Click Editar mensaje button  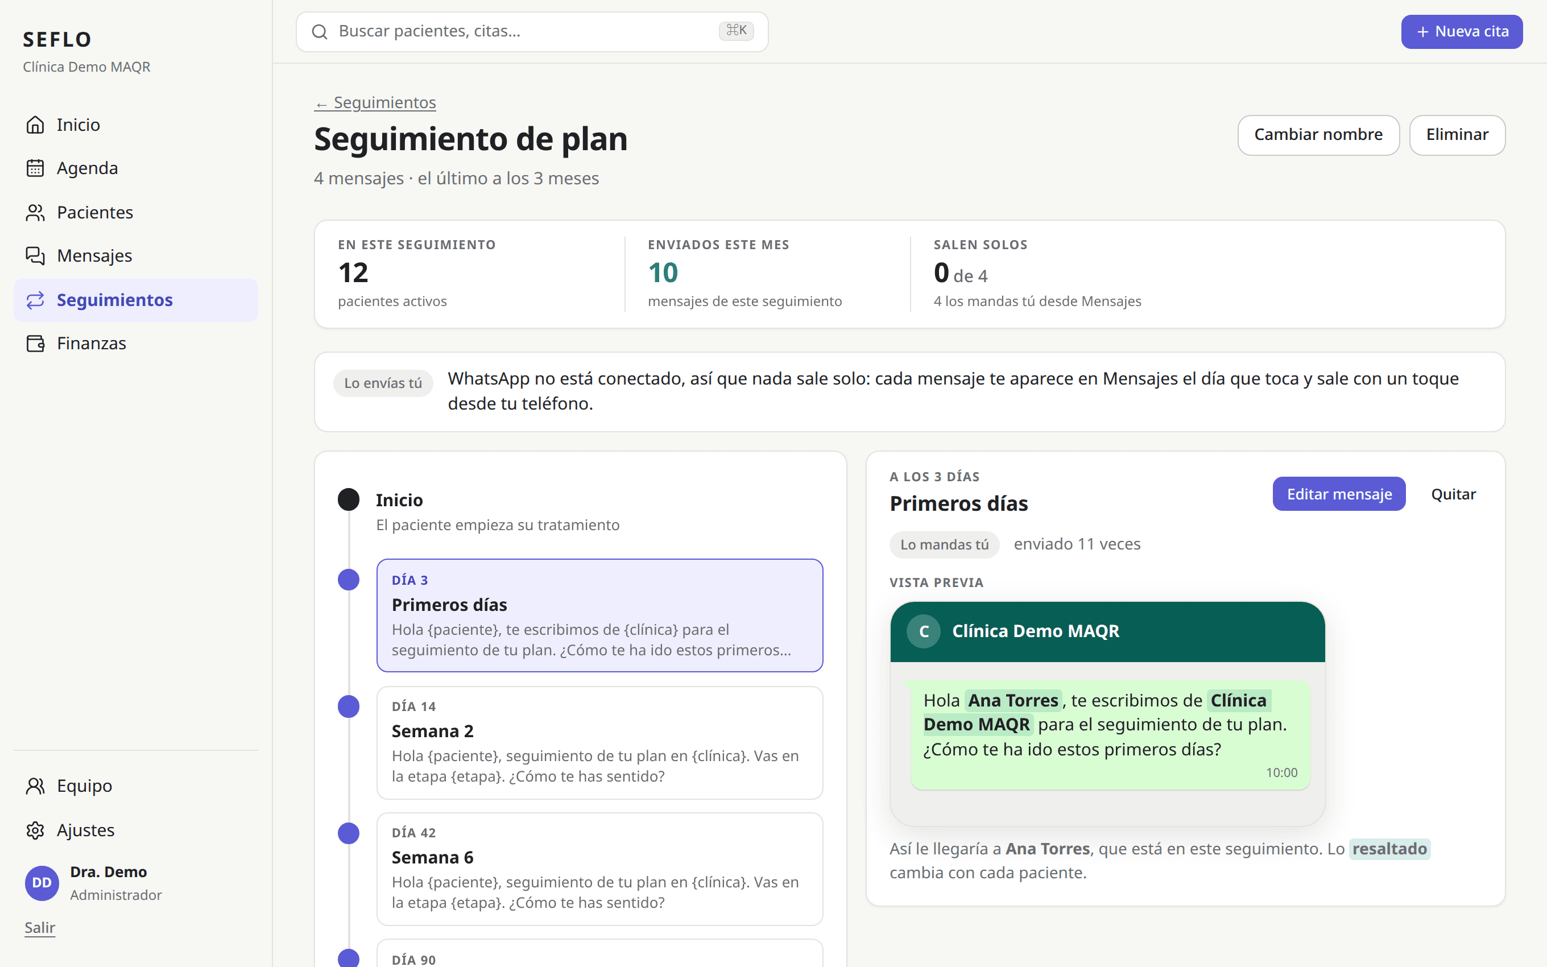tap(1339, 494)
